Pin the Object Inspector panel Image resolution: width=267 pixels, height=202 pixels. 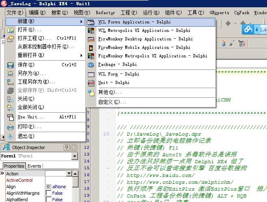coord(66,147)
